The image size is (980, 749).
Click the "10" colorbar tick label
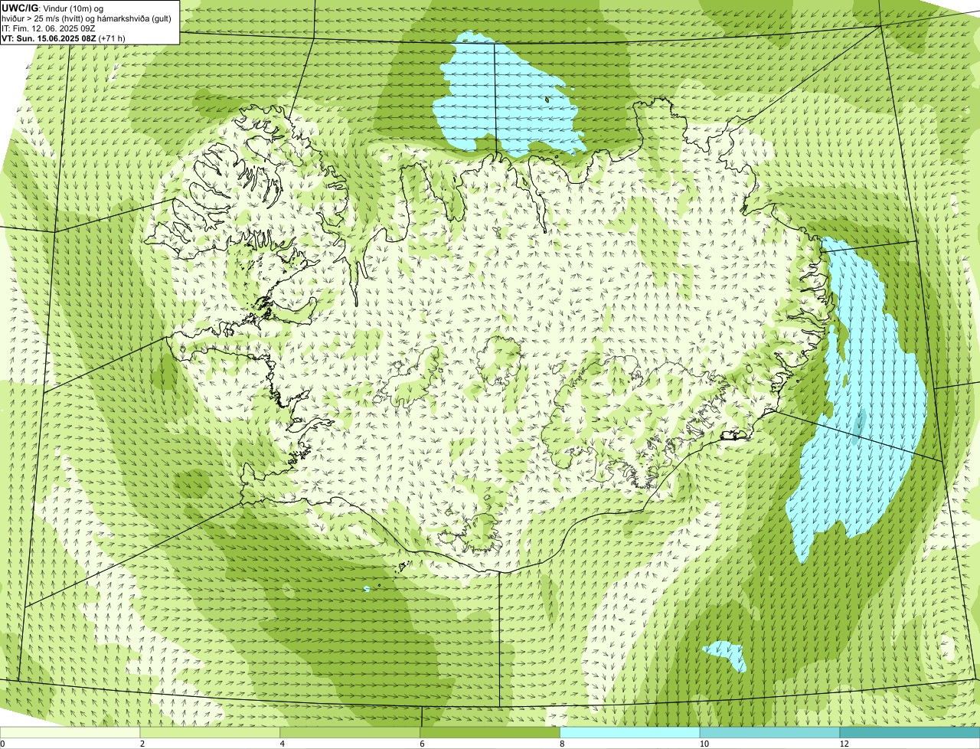pyautogui.click(x=704, y=744)
